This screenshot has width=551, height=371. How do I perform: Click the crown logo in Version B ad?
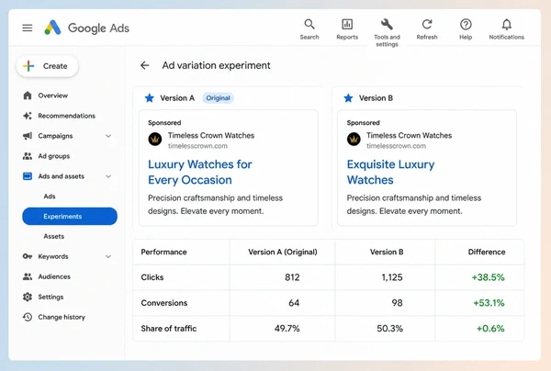[354, 140]
